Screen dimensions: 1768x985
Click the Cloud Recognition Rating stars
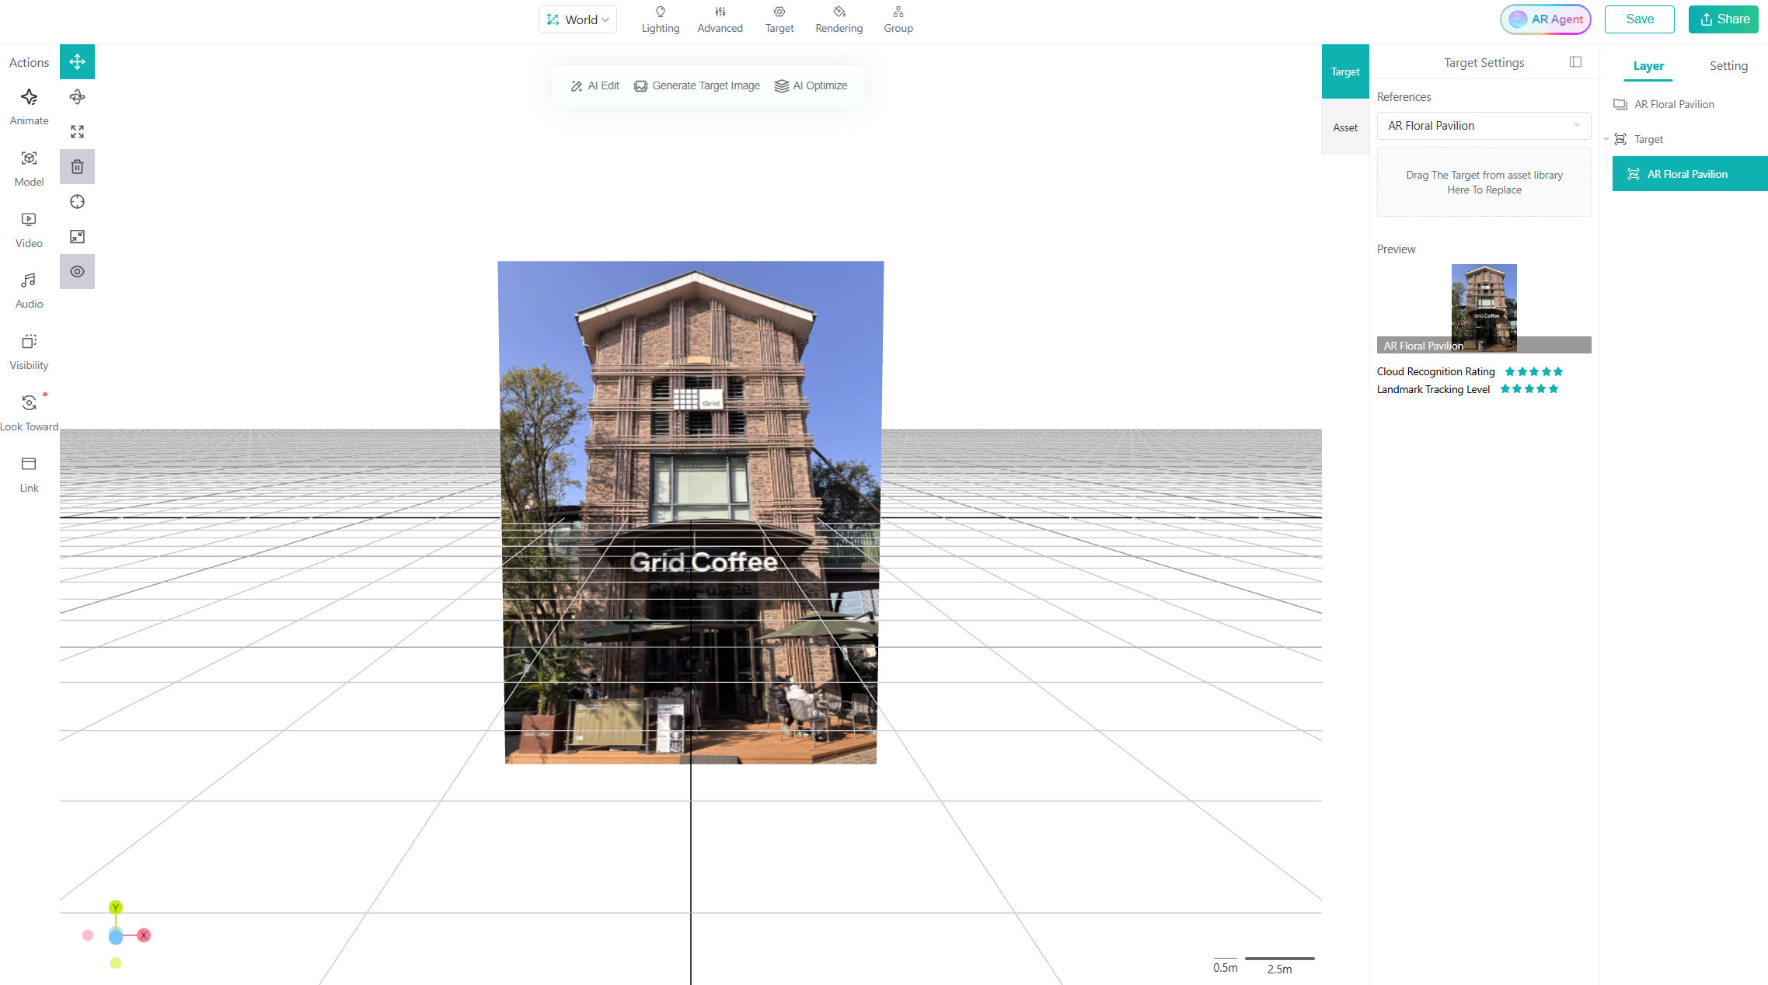[x=1533, y=371]
